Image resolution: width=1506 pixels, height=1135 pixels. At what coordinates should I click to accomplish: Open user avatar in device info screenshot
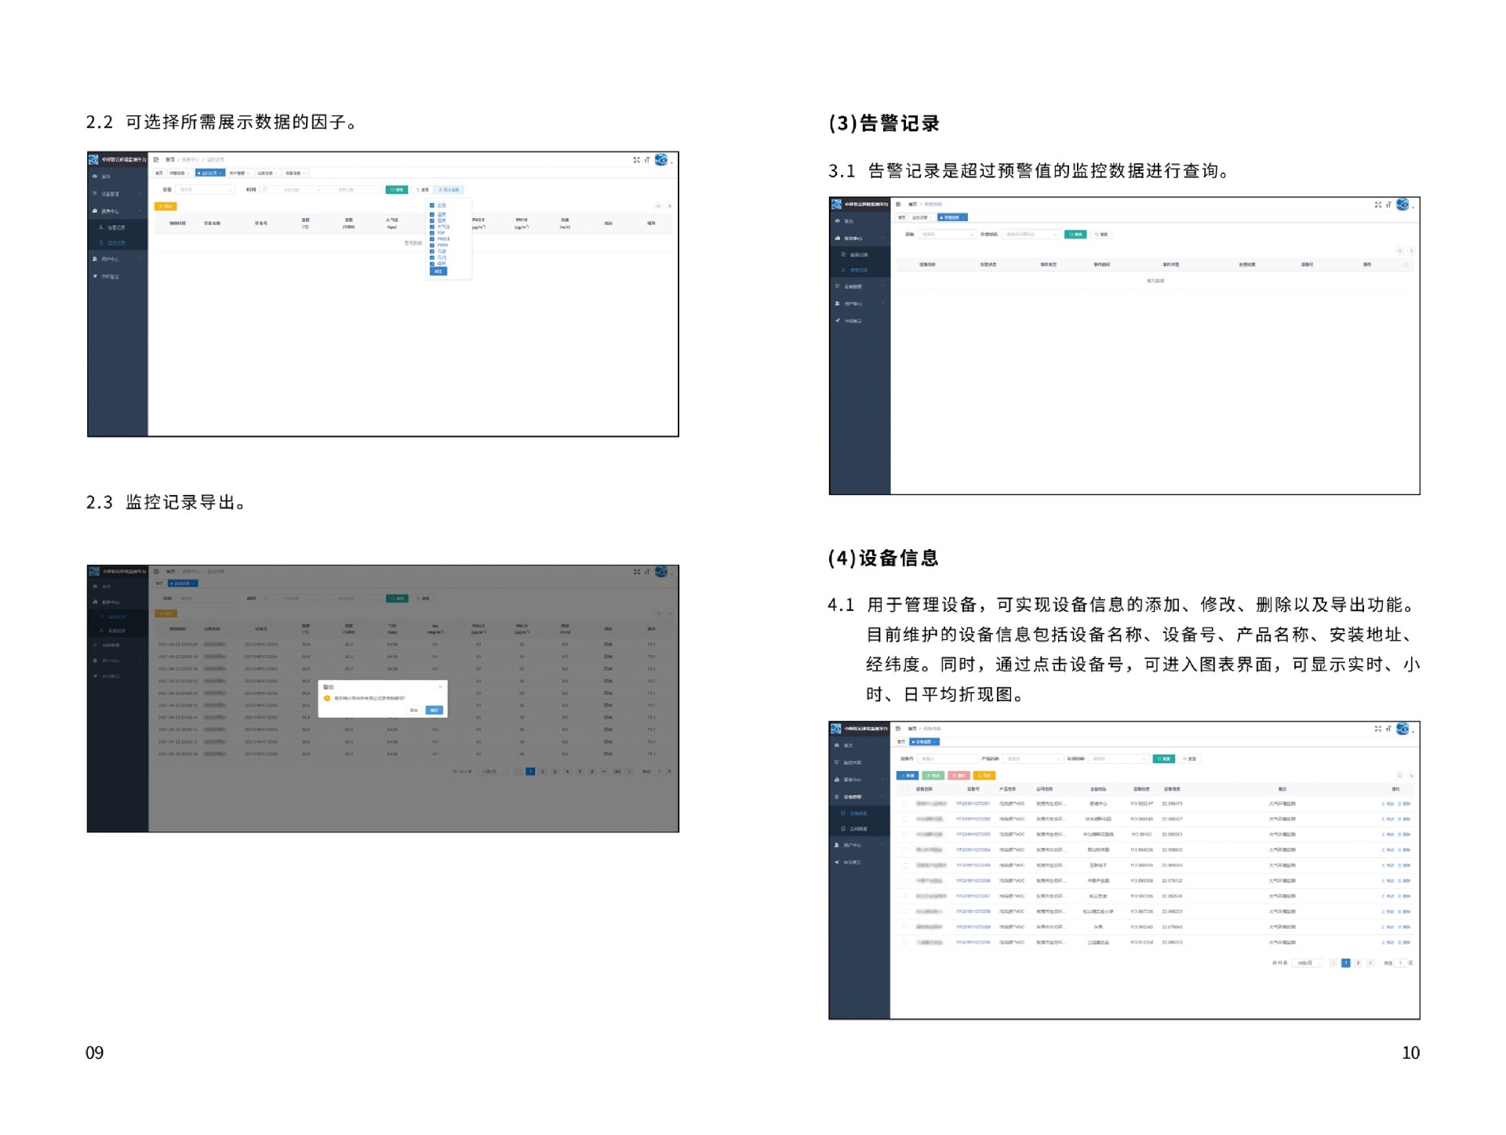[1402, 729]
